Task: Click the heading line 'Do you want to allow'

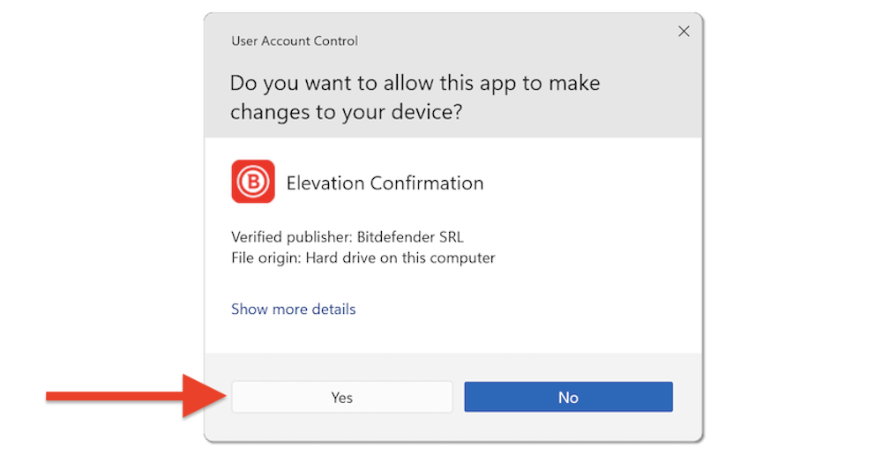Action: click(415, 84)
